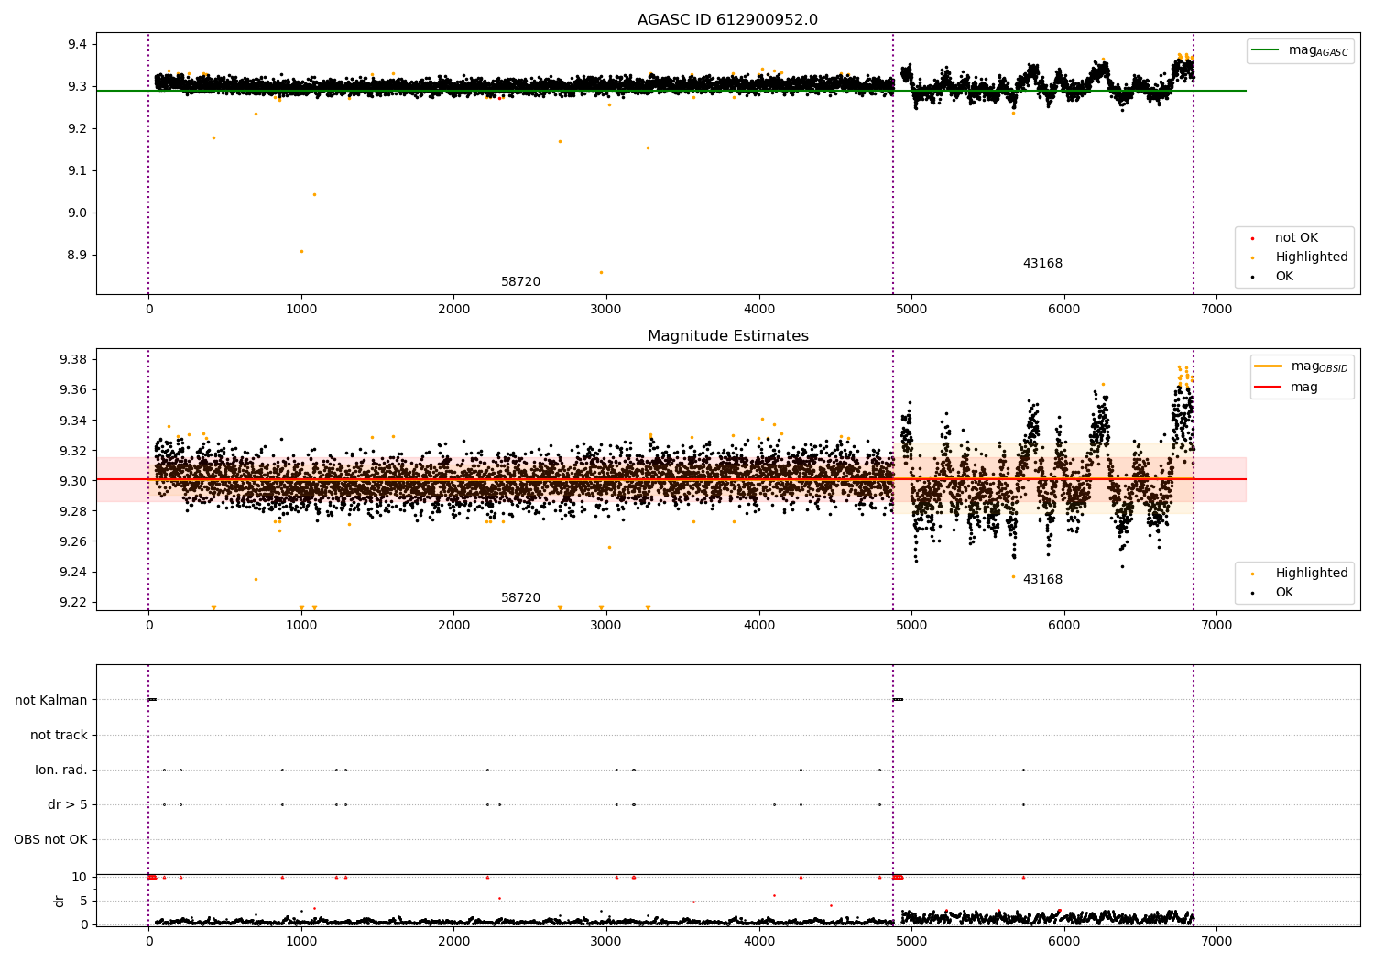Click the rotated 'dr' y-axis label
Viewport: 1374px width, 962px height.
click(60, 901)
